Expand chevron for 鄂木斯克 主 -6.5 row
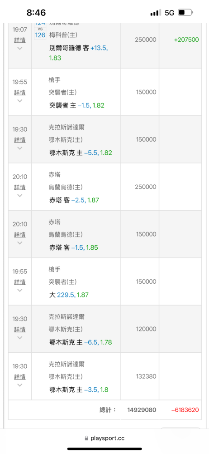The image size is (209, 454). pos(19,338)
